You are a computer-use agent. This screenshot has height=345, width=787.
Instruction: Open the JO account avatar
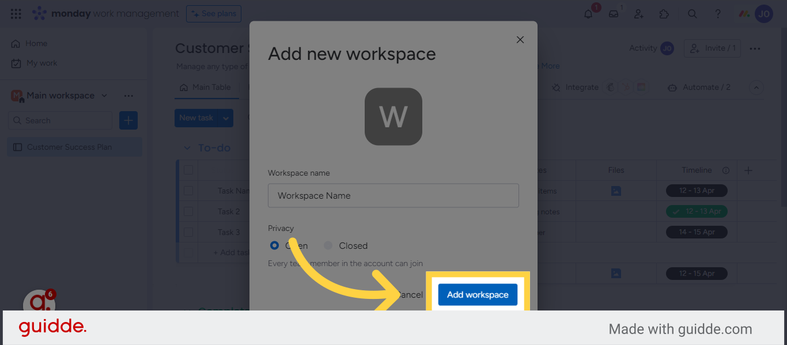763,13
